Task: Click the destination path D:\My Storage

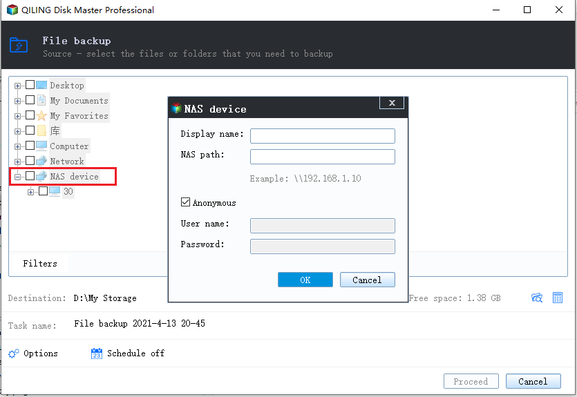Action: (105, 298)
